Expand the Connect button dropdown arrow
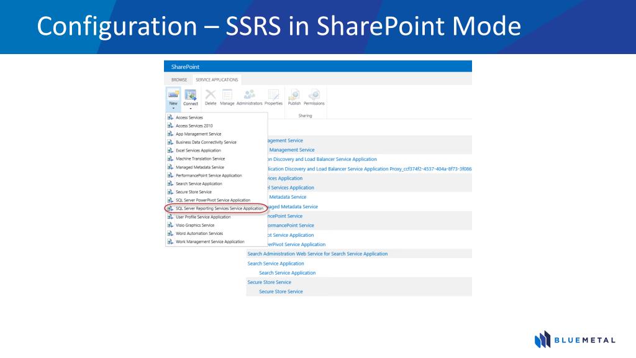 190,109
